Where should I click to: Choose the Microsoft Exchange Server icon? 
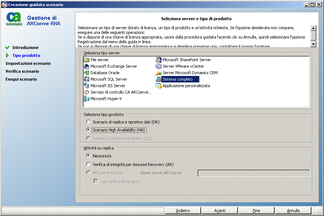click(86, 66)
